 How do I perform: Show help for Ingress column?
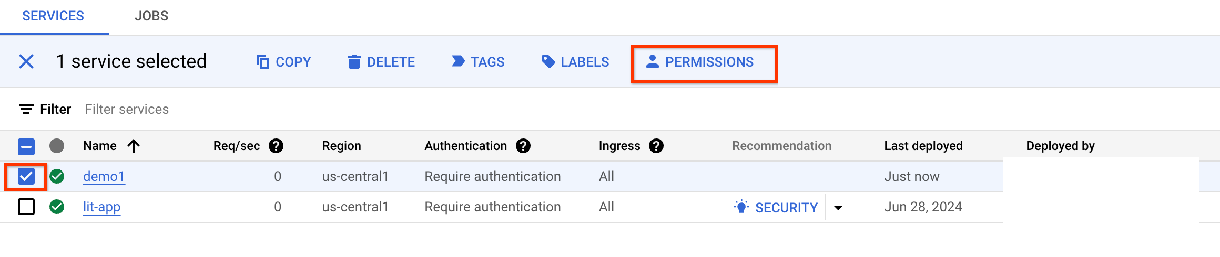click(x=656, y=146)
